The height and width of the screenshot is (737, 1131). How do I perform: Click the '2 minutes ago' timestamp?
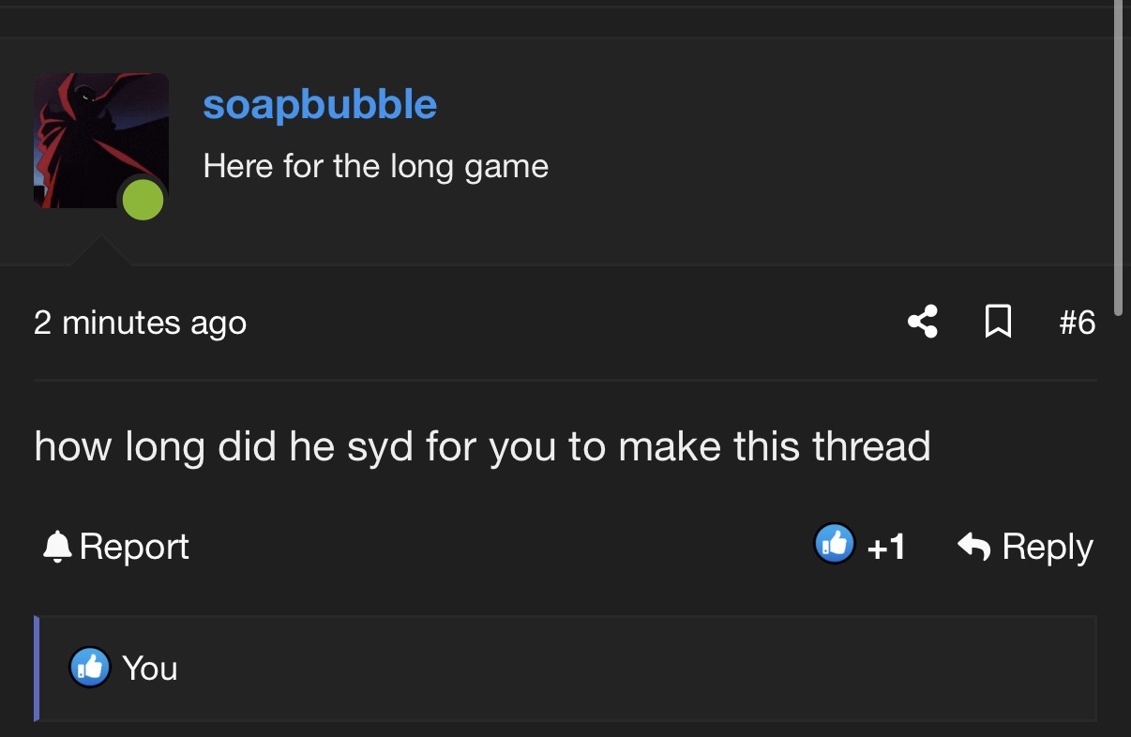[141, 323]
